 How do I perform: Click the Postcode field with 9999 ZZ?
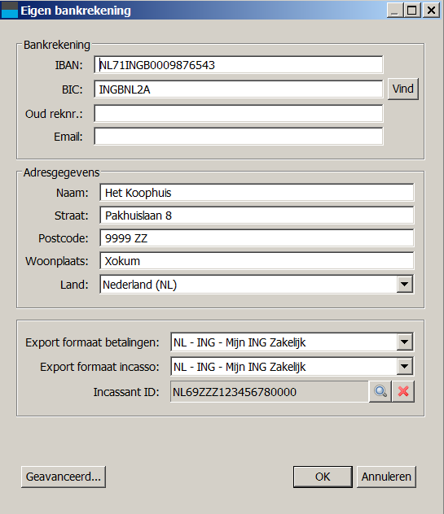tap(257, 238)
